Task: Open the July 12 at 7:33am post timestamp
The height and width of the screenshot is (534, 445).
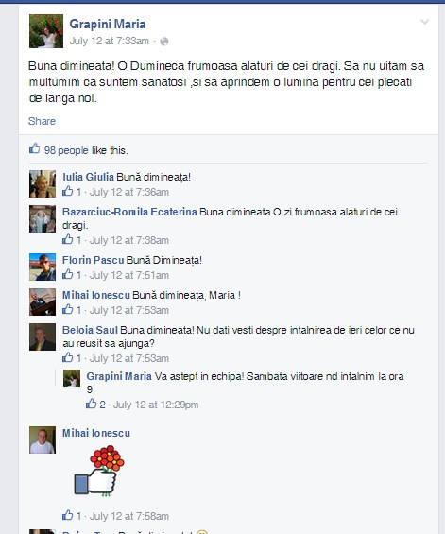Action: (110, 42)
